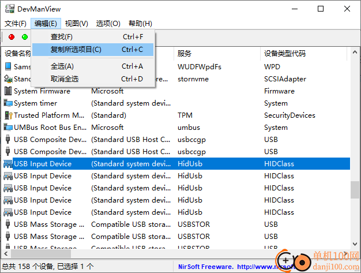361x273 pixels.
Task: Click Microsoft manufacturer in System Firmware row
Action: point(107,91)
